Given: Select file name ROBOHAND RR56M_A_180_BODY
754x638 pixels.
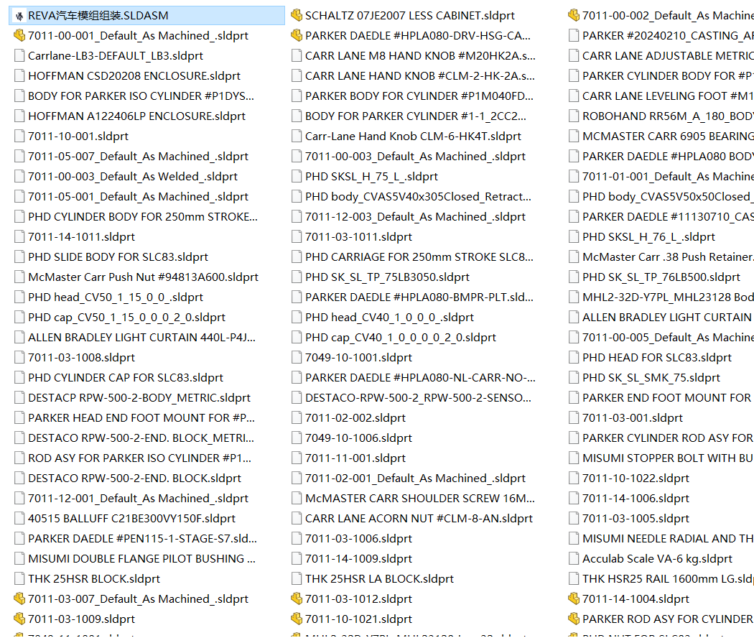Looking at the screenshot, I should click(x=668, y=116).
